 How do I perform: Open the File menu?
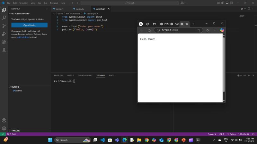pos(9,3)
